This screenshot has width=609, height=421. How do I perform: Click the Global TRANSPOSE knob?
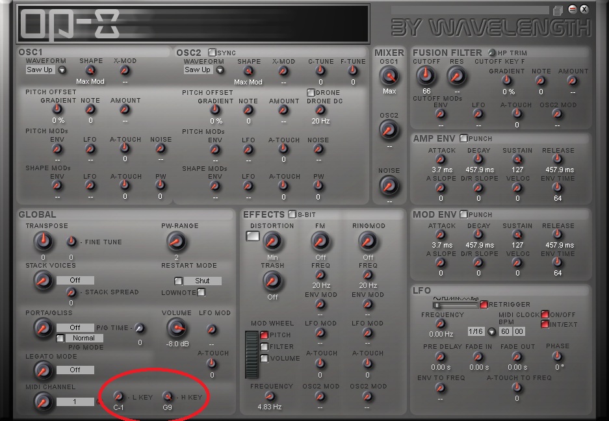pos(43,242)
